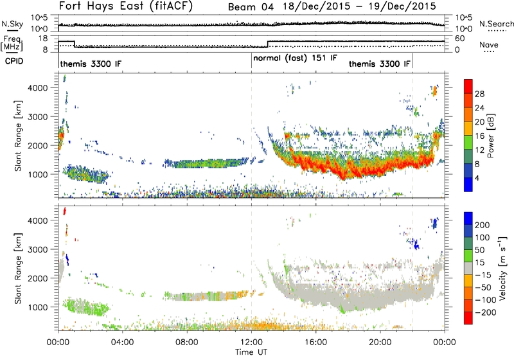Click the 'N.Search' legend label
This screenshot has height=356, width=514.
(496, 24)
